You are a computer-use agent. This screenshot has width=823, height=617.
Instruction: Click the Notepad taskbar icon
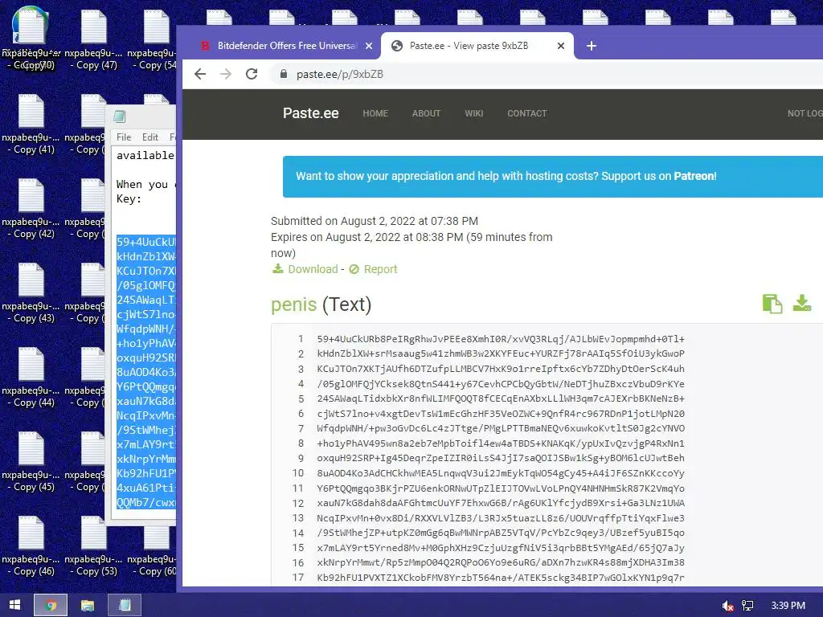click(x=125, y=605)
